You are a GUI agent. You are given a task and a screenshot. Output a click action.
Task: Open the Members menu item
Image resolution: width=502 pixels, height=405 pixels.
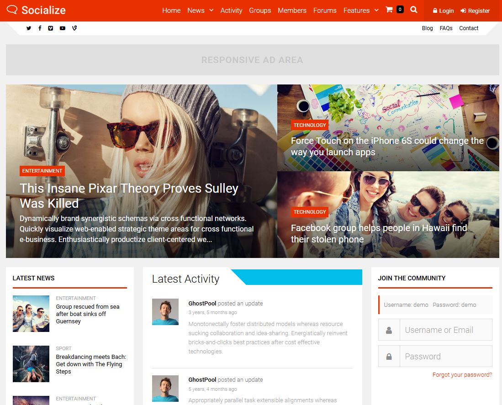(292, 11)
